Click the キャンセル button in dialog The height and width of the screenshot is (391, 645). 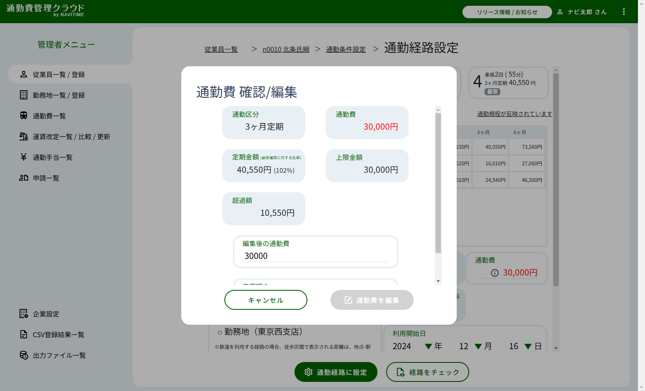(266, 300)
